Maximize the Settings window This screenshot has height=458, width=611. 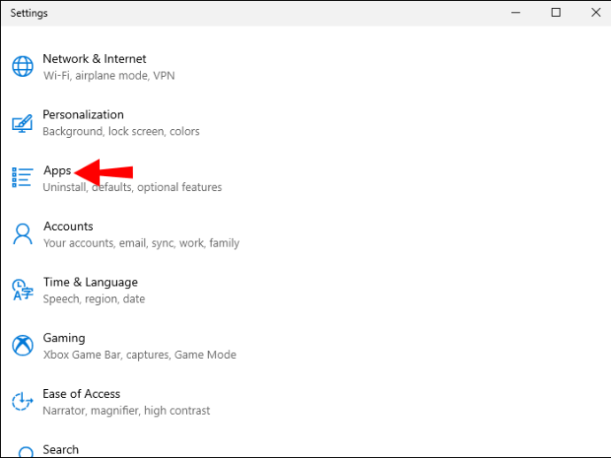click(556, 13)
